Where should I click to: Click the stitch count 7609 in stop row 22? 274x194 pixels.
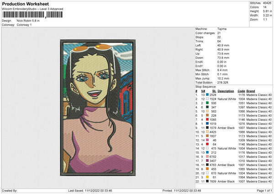coord(213,181)
